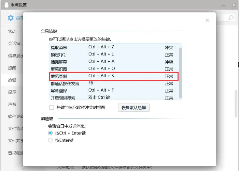Open the 信息展示 sidebar item
Screen dimensions: 239x171
point(12,56)
